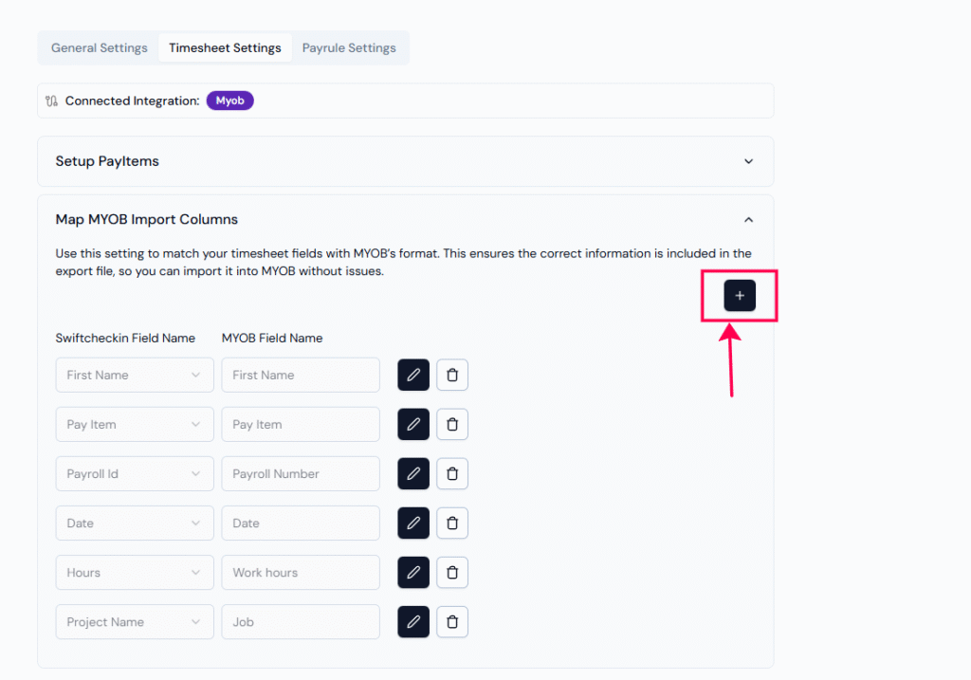
Task: Click pencil icon for Date row
Action: tap(413, 523)
